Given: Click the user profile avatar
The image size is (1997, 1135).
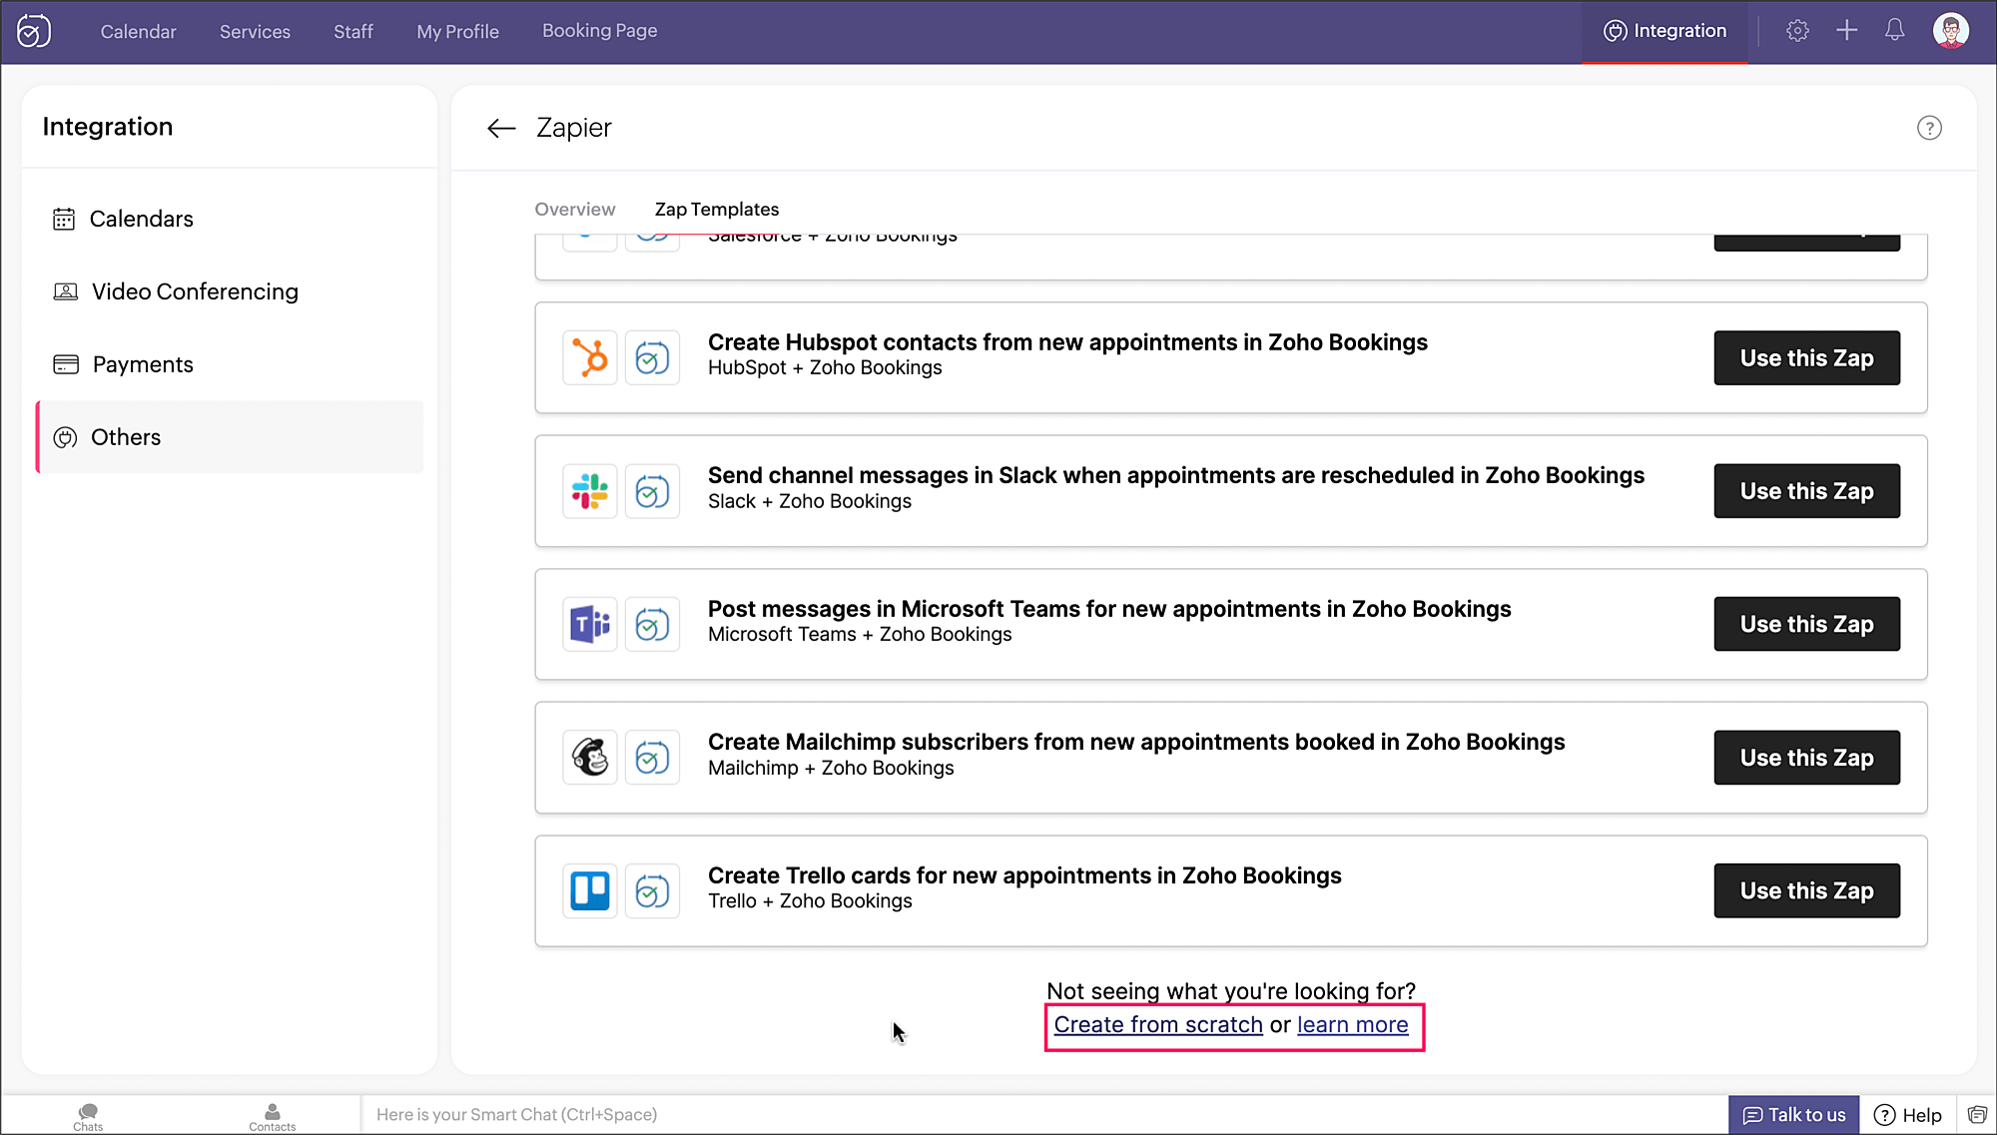Looking at the screenshot, I should click(1950, 31).
